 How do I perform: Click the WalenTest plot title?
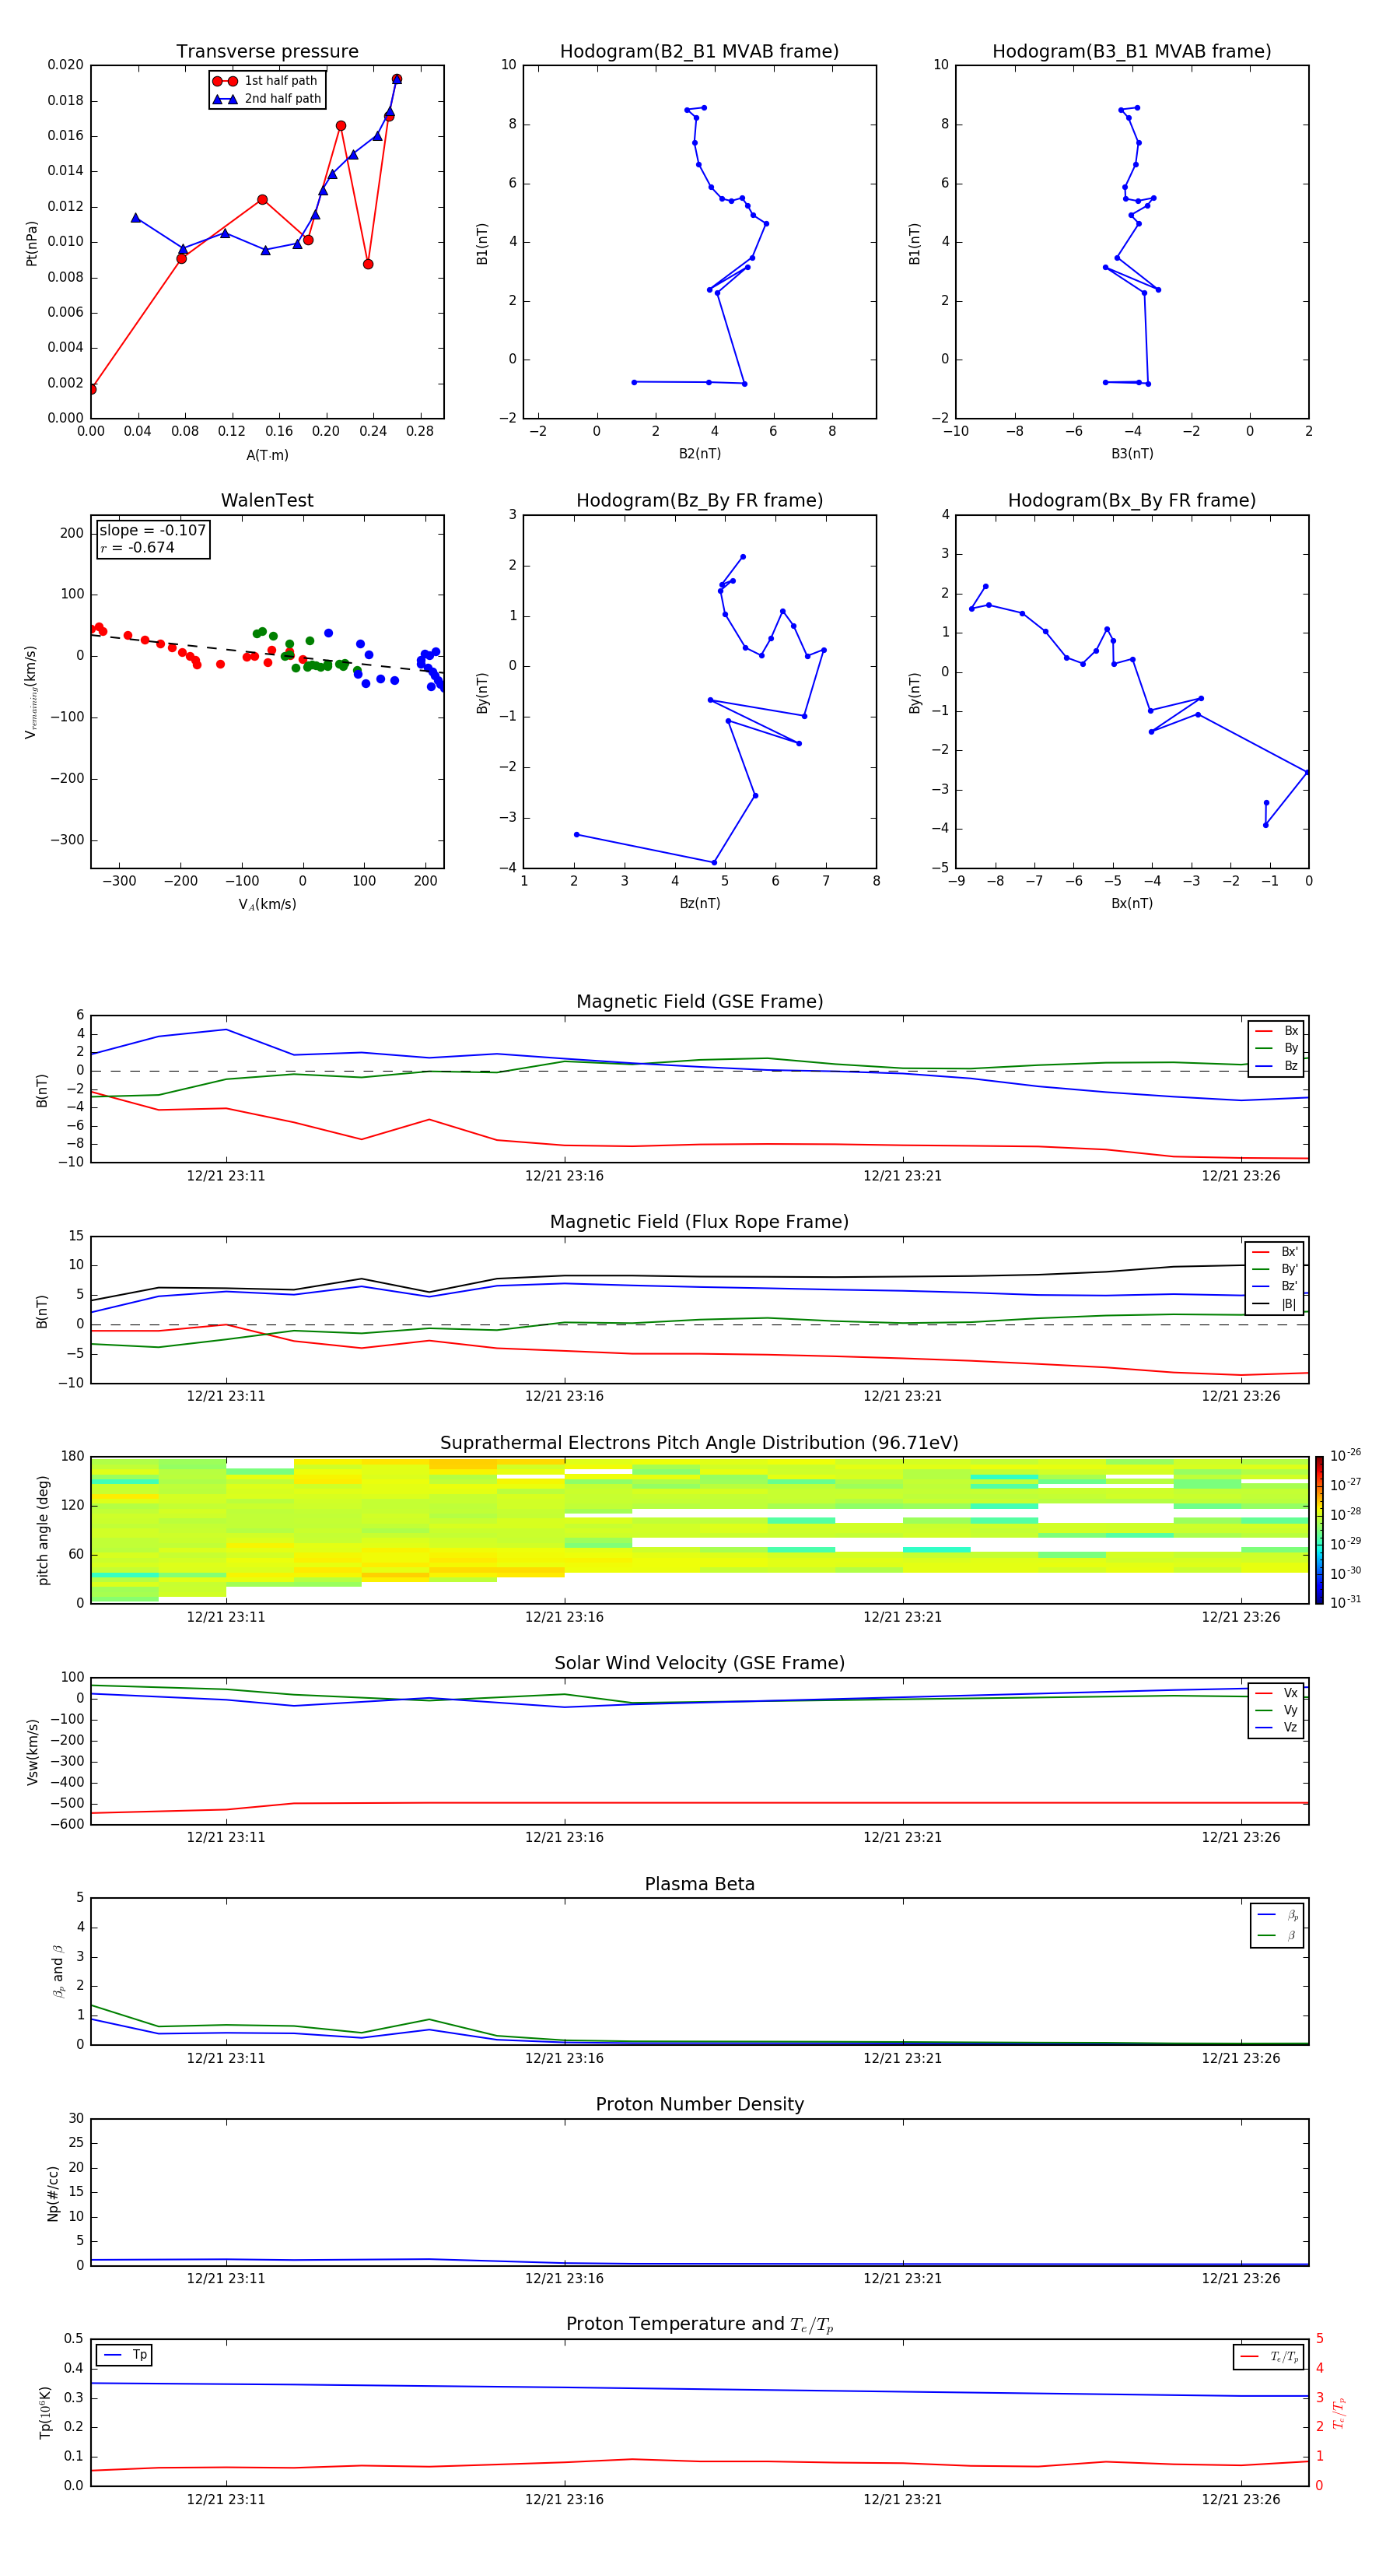point(267,500)
